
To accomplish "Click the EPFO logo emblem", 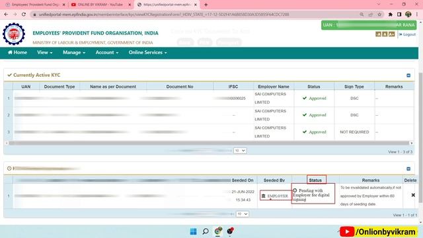I will pos(14,34).
